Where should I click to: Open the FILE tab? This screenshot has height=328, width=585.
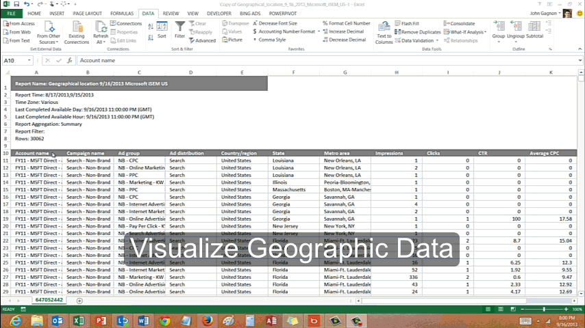(12, 14)
